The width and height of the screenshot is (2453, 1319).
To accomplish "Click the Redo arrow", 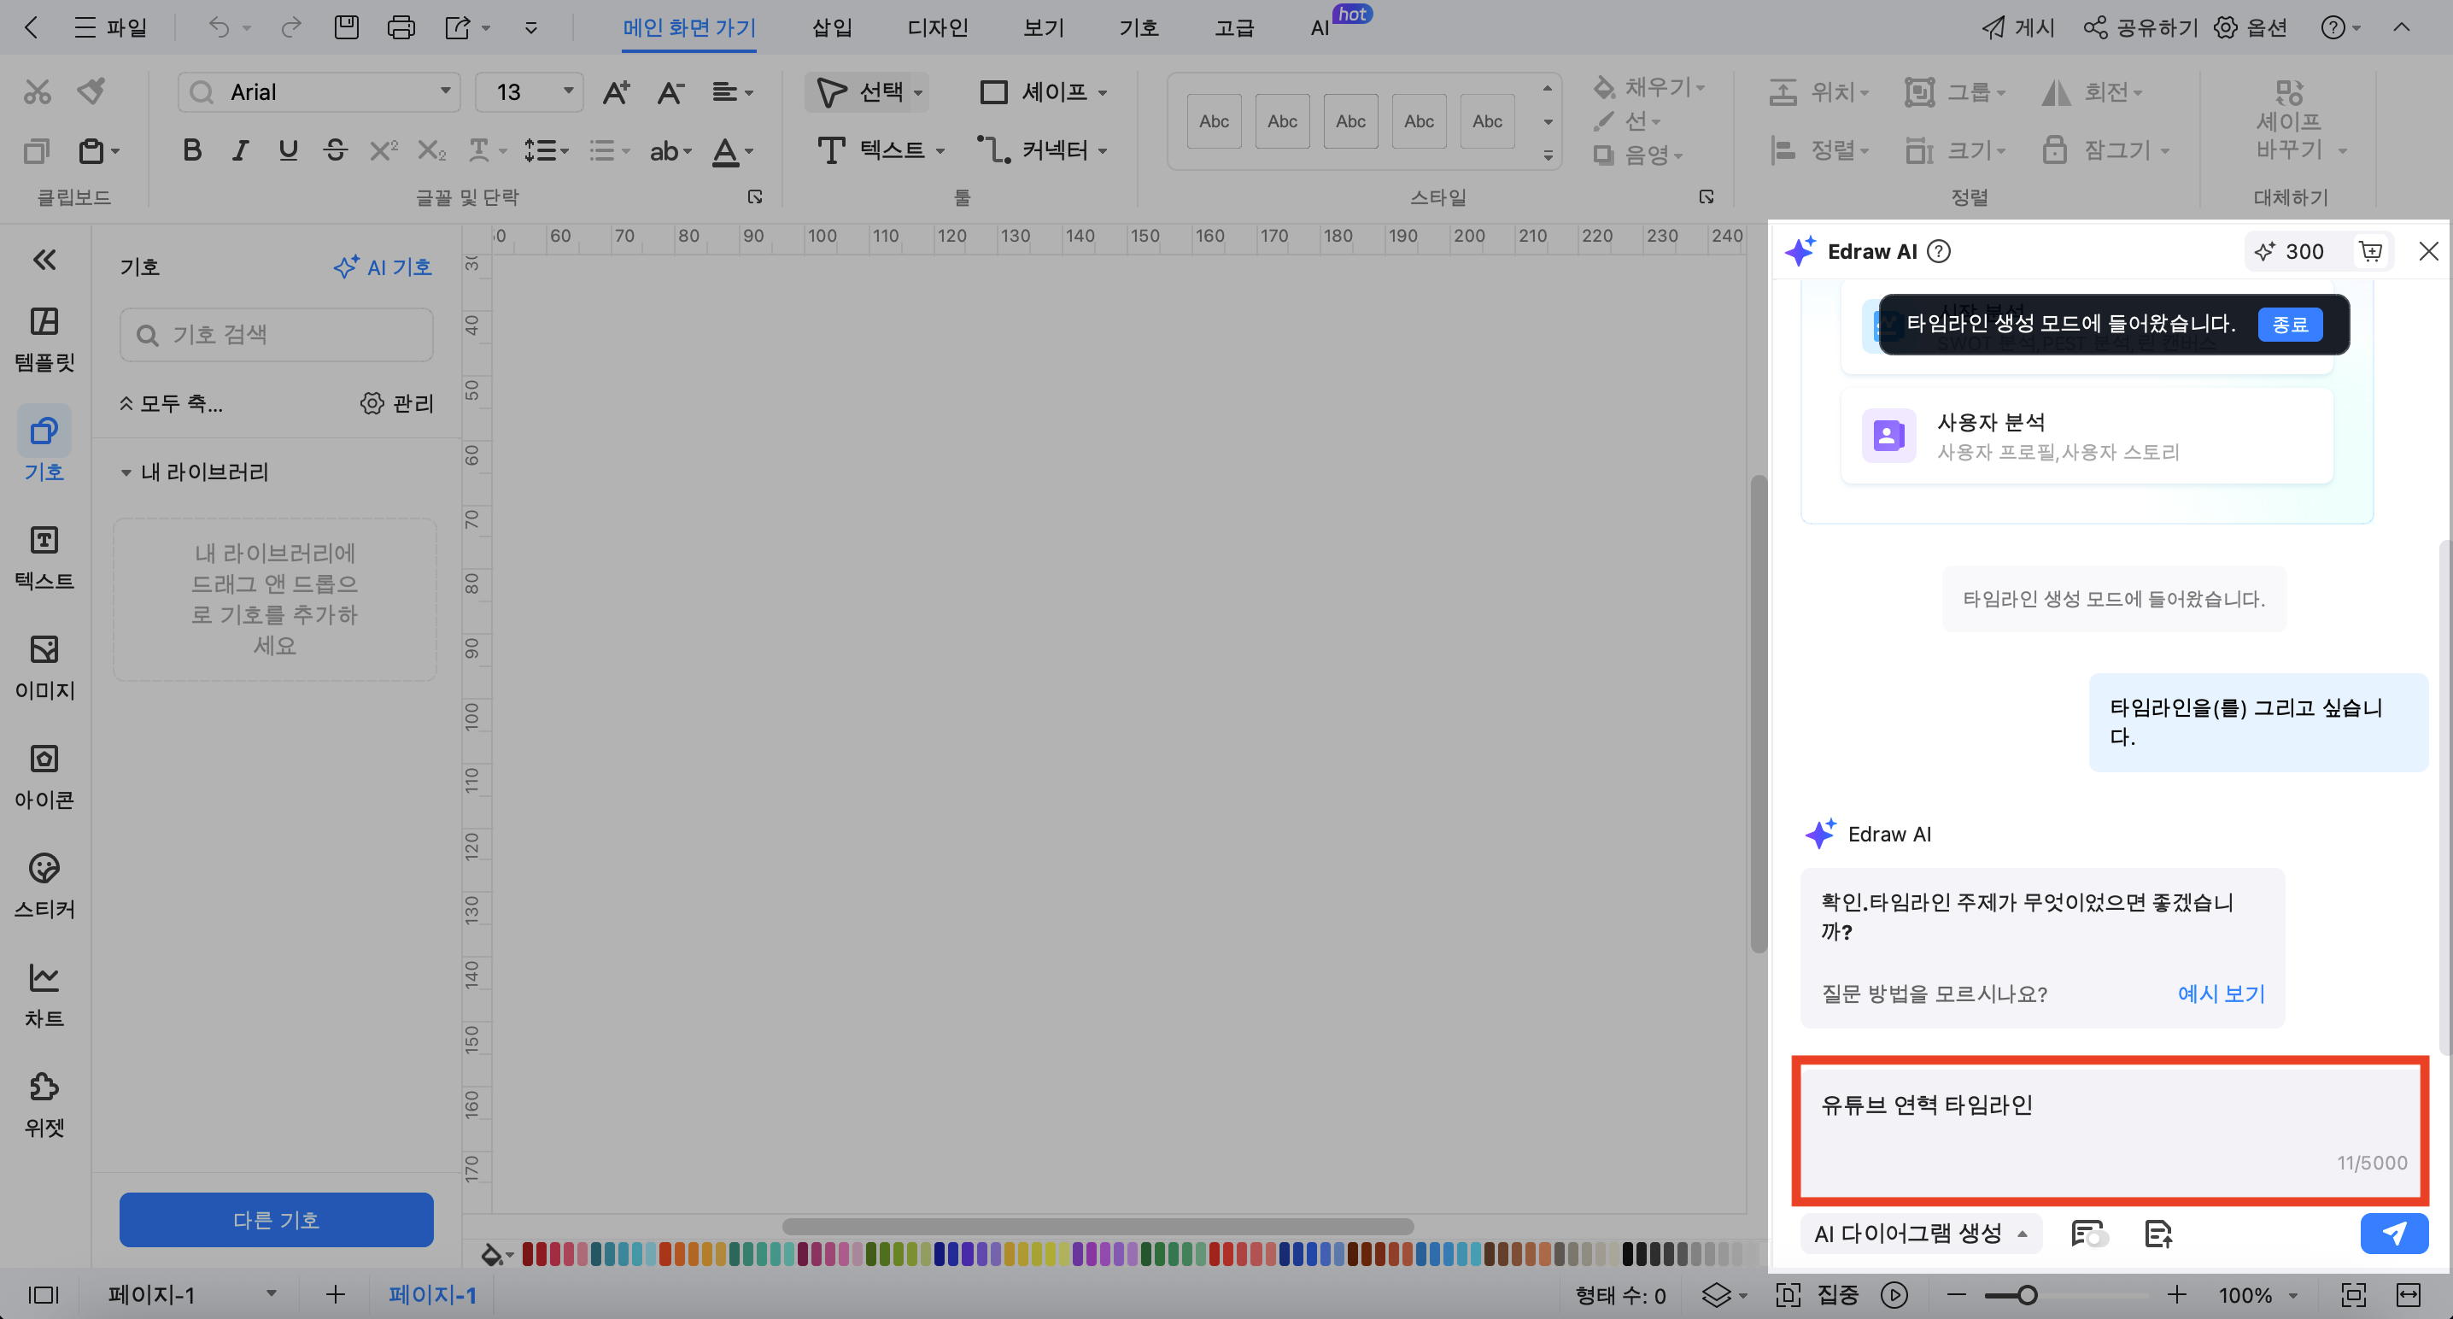I will click(290, 27).
